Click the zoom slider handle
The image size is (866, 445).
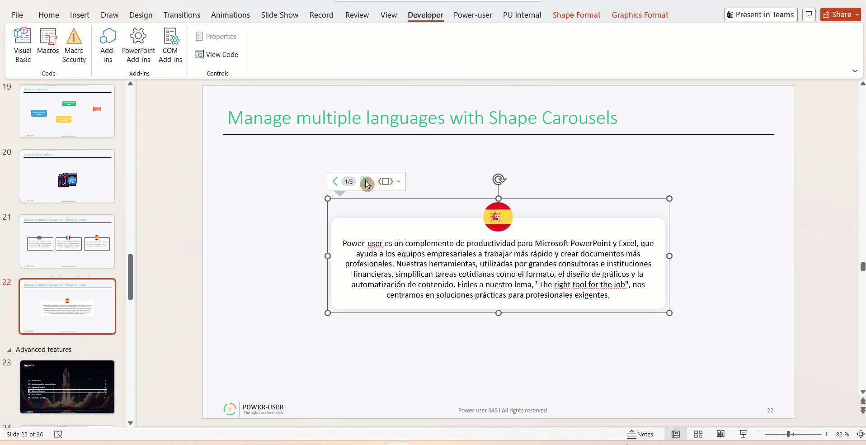[x=788, y=434]
